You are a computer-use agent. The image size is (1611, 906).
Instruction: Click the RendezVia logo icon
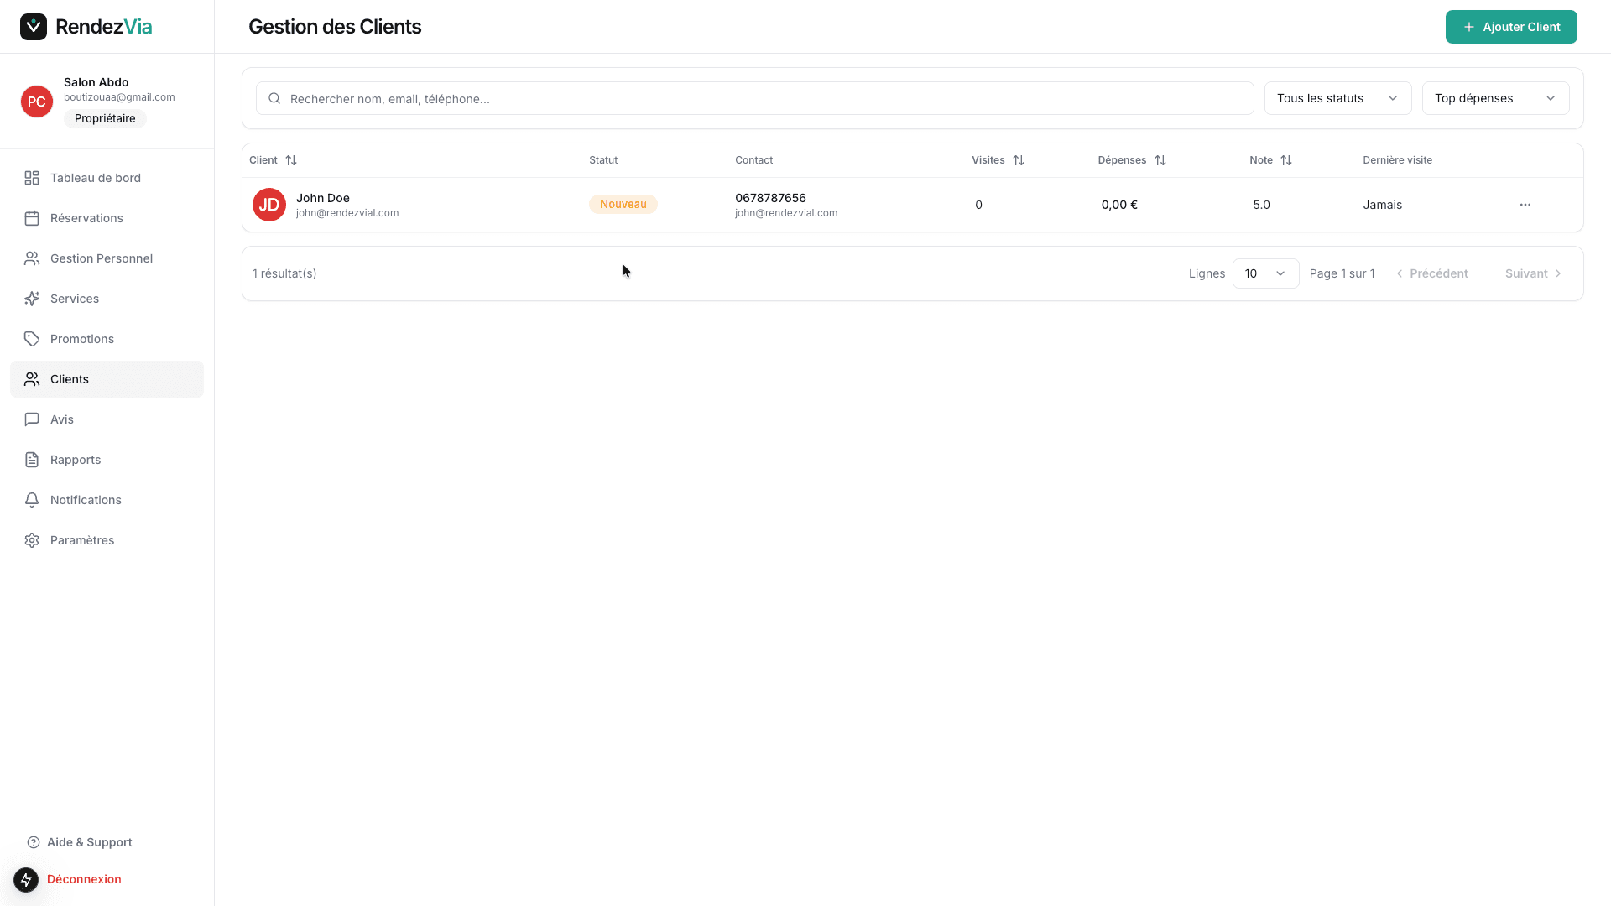pos(34,27)
